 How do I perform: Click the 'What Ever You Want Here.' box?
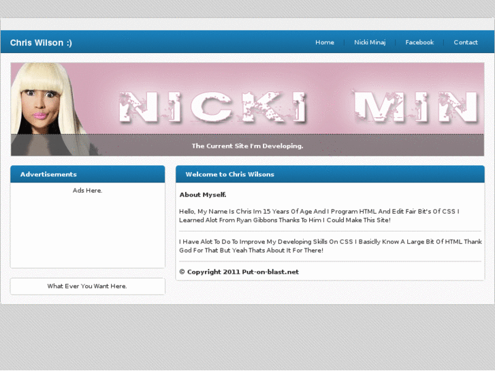click(87, 286)
